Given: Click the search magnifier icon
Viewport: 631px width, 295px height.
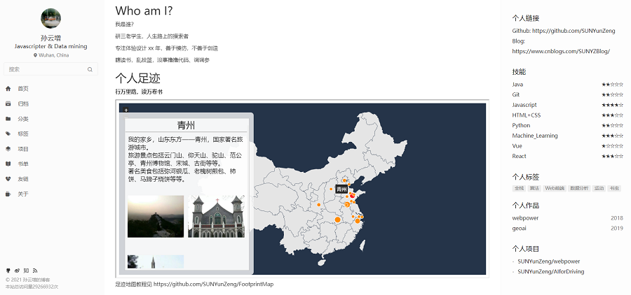Looking at the screenshot, I should [x=90, y=69].
